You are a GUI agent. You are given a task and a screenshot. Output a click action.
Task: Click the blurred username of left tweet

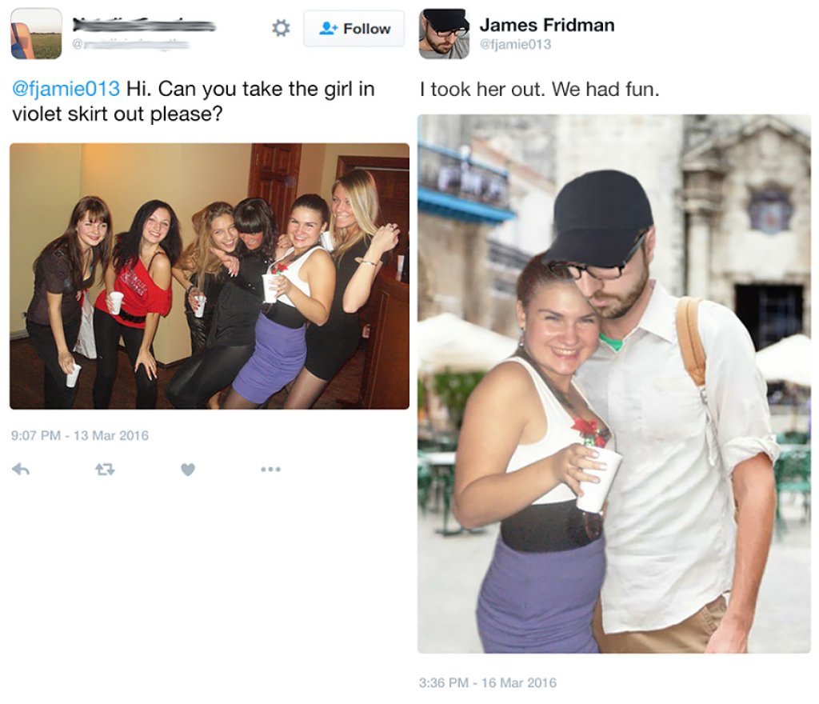click(144, 25)
